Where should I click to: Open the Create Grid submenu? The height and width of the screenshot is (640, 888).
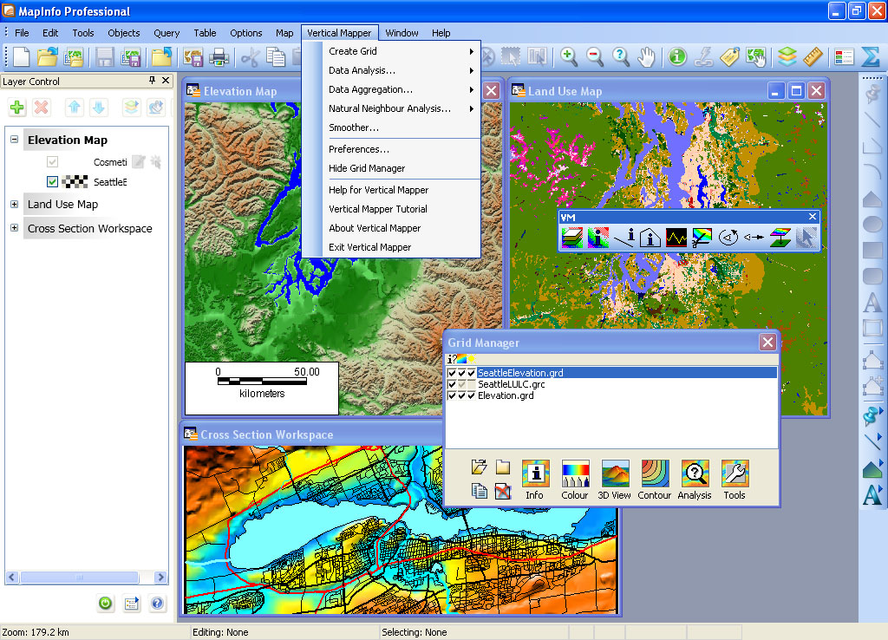coord(392,51)
